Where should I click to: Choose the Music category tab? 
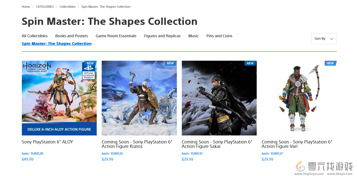[193, 36]
